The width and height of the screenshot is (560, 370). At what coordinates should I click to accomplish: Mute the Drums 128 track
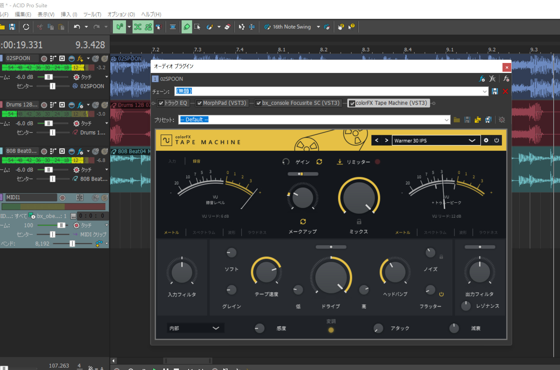pos(95,105)
